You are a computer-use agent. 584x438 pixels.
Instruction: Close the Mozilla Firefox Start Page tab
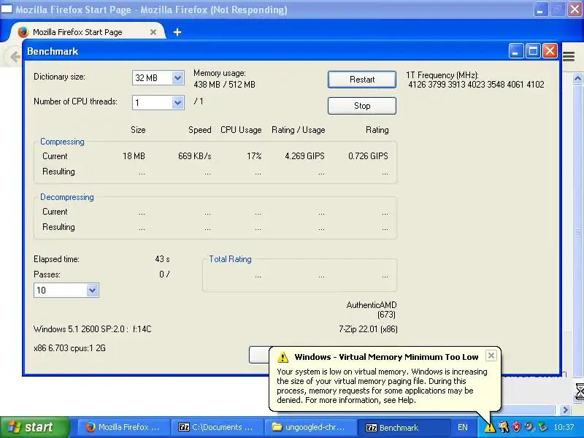[153, 32]
